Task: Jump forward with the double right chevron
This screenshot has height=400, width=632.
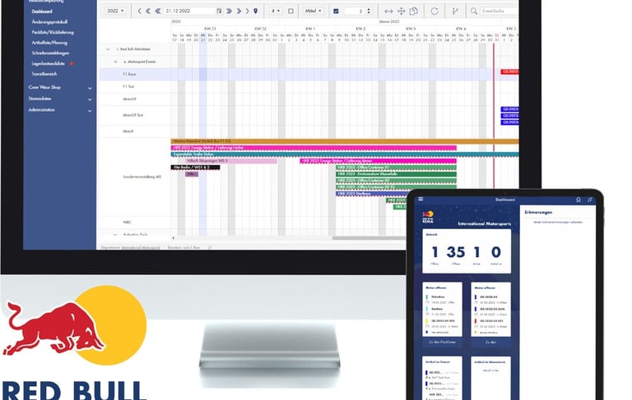Action: tap(239, 11)
